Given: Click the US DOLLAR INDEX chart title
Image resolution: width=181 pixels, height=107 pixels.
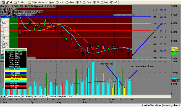Looking at the screenshot, I should pos(28,6).
